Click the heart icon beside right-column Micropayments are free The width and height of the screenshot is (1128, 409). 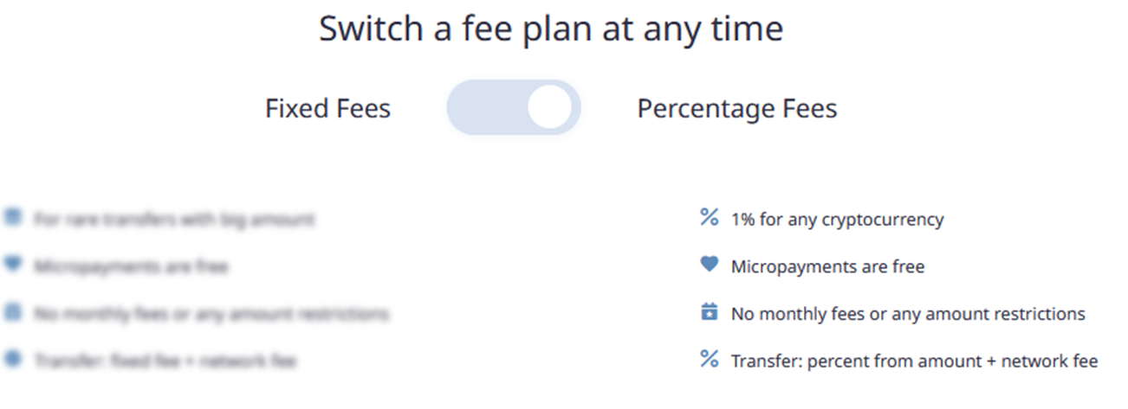tap(709, 265)
